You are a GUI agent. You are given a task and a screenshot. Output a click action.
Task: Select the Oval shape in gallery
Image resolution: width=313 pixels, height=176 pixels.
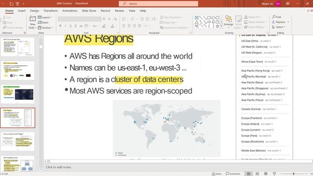pos(213,18)
